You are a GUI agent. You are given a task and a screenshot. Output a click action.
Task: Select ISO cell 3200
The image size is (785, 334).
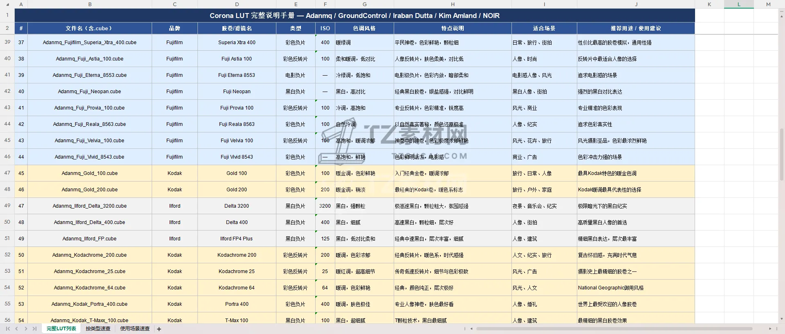click(325, 206)
